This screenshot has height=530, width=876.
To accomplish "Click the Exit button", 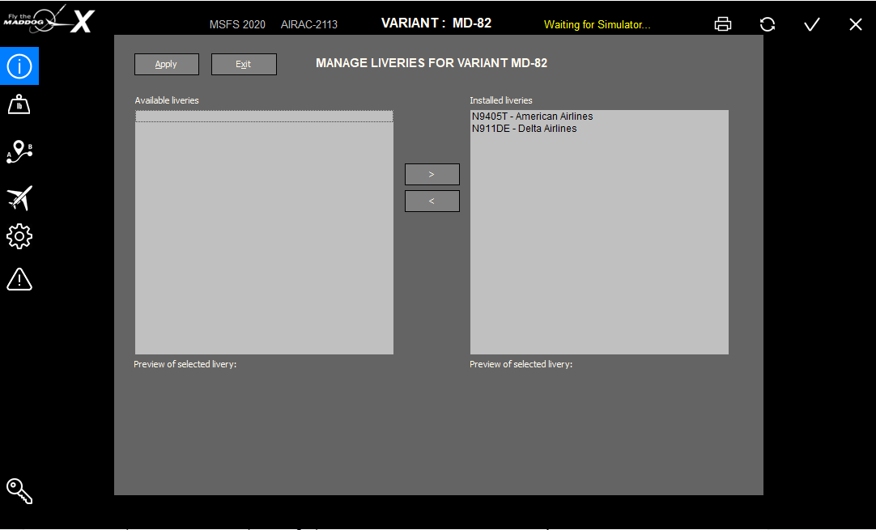I will [244, 64].
